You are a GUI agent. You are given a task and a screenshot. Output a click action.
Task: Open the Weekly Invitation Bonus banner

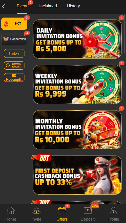click(77, 84)
